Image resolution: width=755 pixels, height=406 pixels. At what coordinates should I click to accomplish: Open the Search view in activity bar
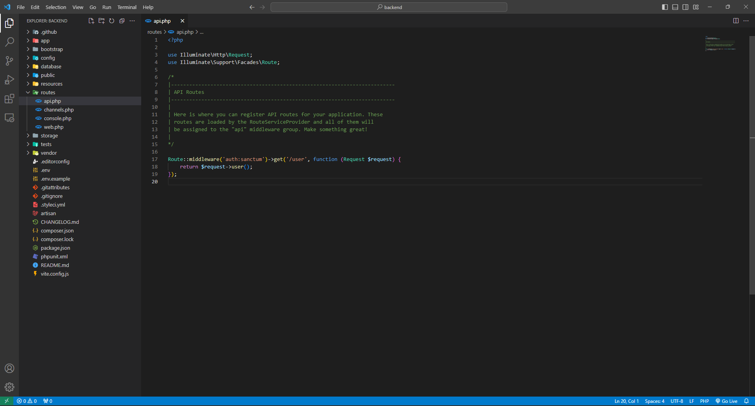pos(9,42)
